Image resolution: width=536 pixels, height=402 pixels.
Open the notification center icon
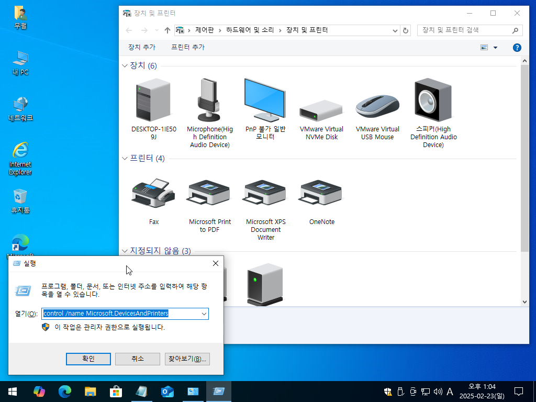(x=519, y=392)
